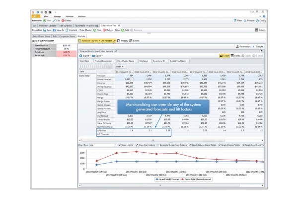The width and height of the screenshot is (298, 199).
Task: Open the Config tools icon
Action: tap(257, 20)
